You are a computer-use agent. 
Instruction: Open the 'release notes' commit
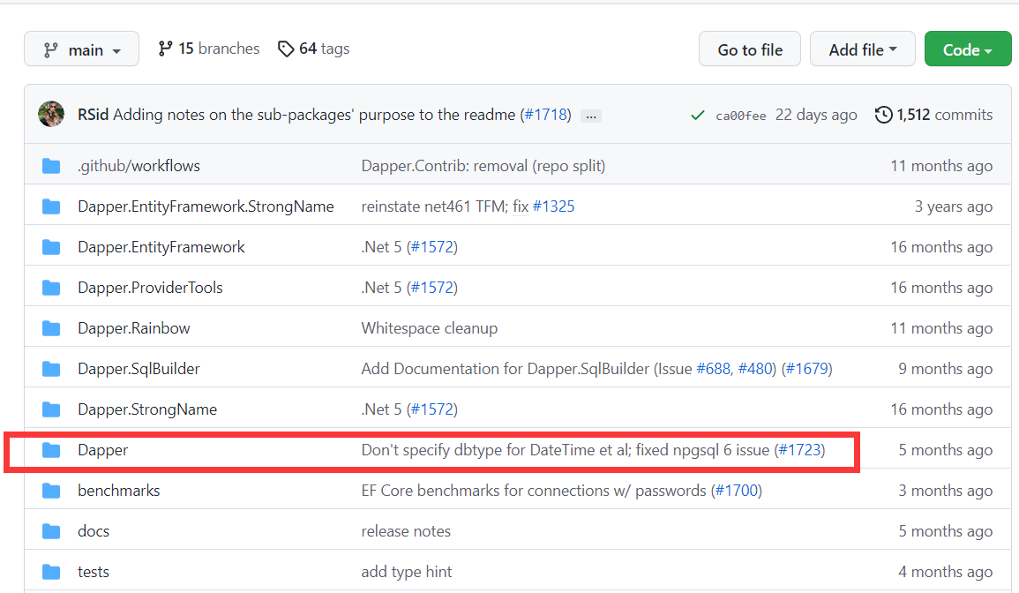(x=406, y=531)
